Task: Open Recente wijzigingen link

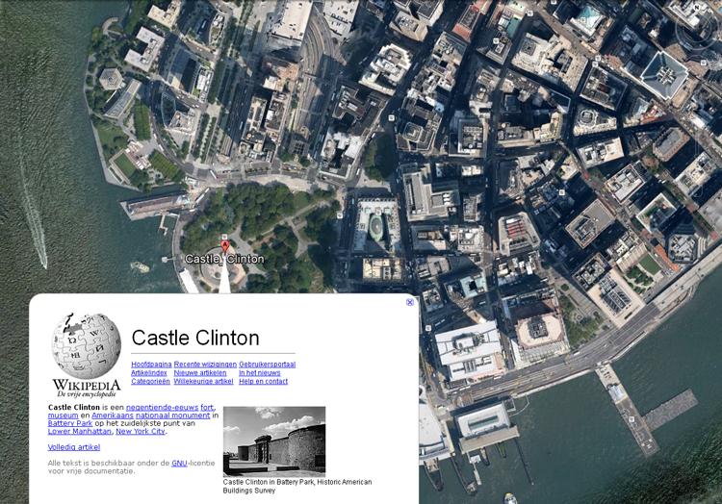Action: [205, 365]
